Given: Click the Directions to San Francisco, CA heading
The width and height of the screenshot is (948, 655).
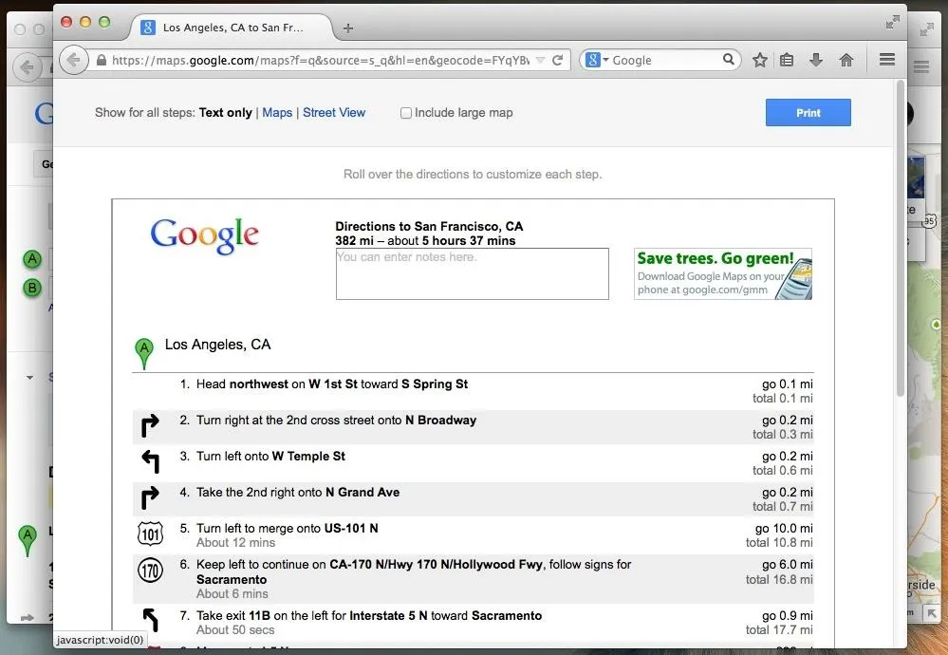Looking at the screenshot, I should click(x=429, y=226).
